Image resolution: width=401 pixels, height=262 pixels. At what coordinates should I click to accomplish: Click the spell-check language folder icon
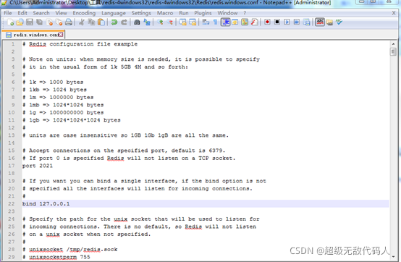329,22
